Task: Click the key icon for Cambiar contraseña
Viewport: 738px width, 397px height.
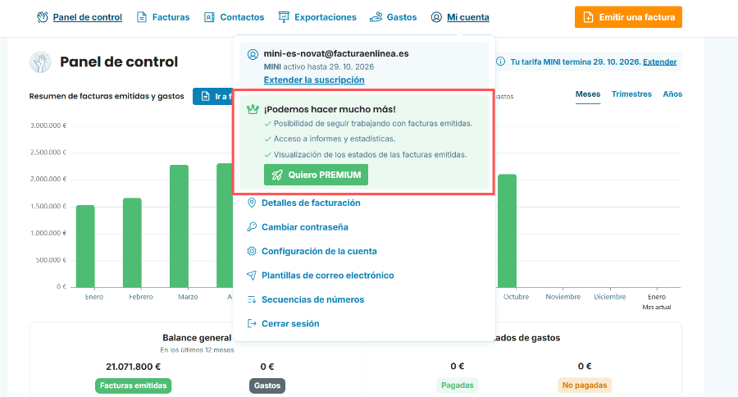Action: pos(252,227)
